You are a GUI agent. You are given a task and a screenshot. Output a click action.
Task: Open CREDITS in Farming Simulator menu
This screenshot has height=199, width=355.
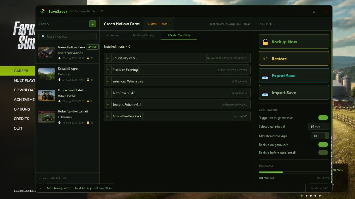click(21, 119)
